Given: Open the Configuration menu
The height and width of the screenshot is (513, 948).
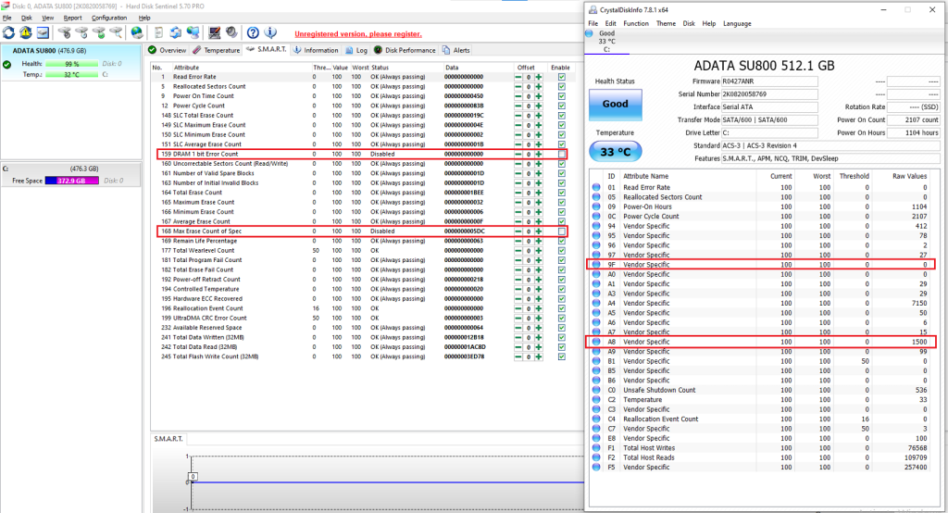Looking at the screenshot, I should 109,18.
